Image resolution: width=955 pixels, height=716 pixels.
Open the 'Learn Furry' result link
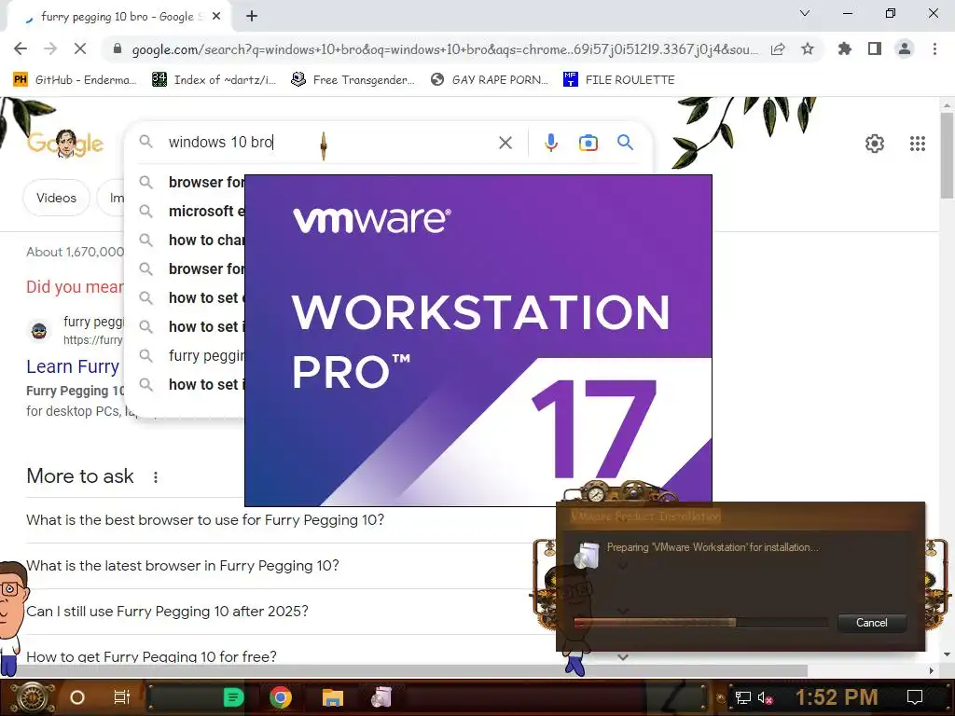pyautogui.click(x=73, y=366)
